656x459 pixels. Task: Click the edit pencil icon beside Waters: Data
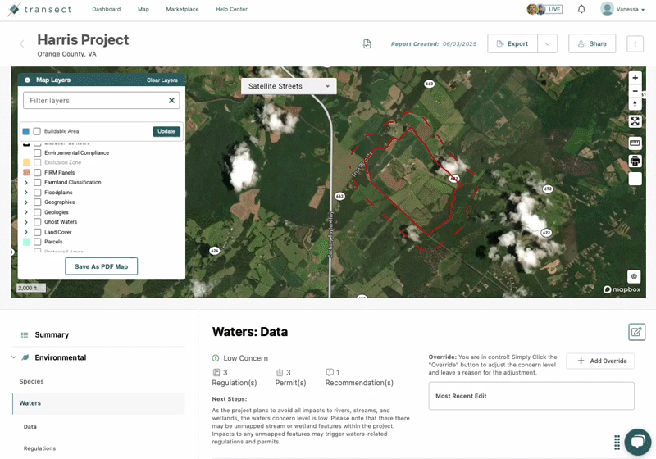coord(636,332)
